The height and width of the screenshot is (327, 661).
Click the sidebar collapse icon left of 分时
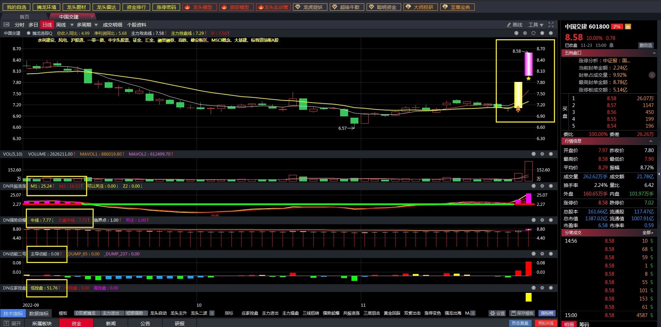click(x=6, y=25)
